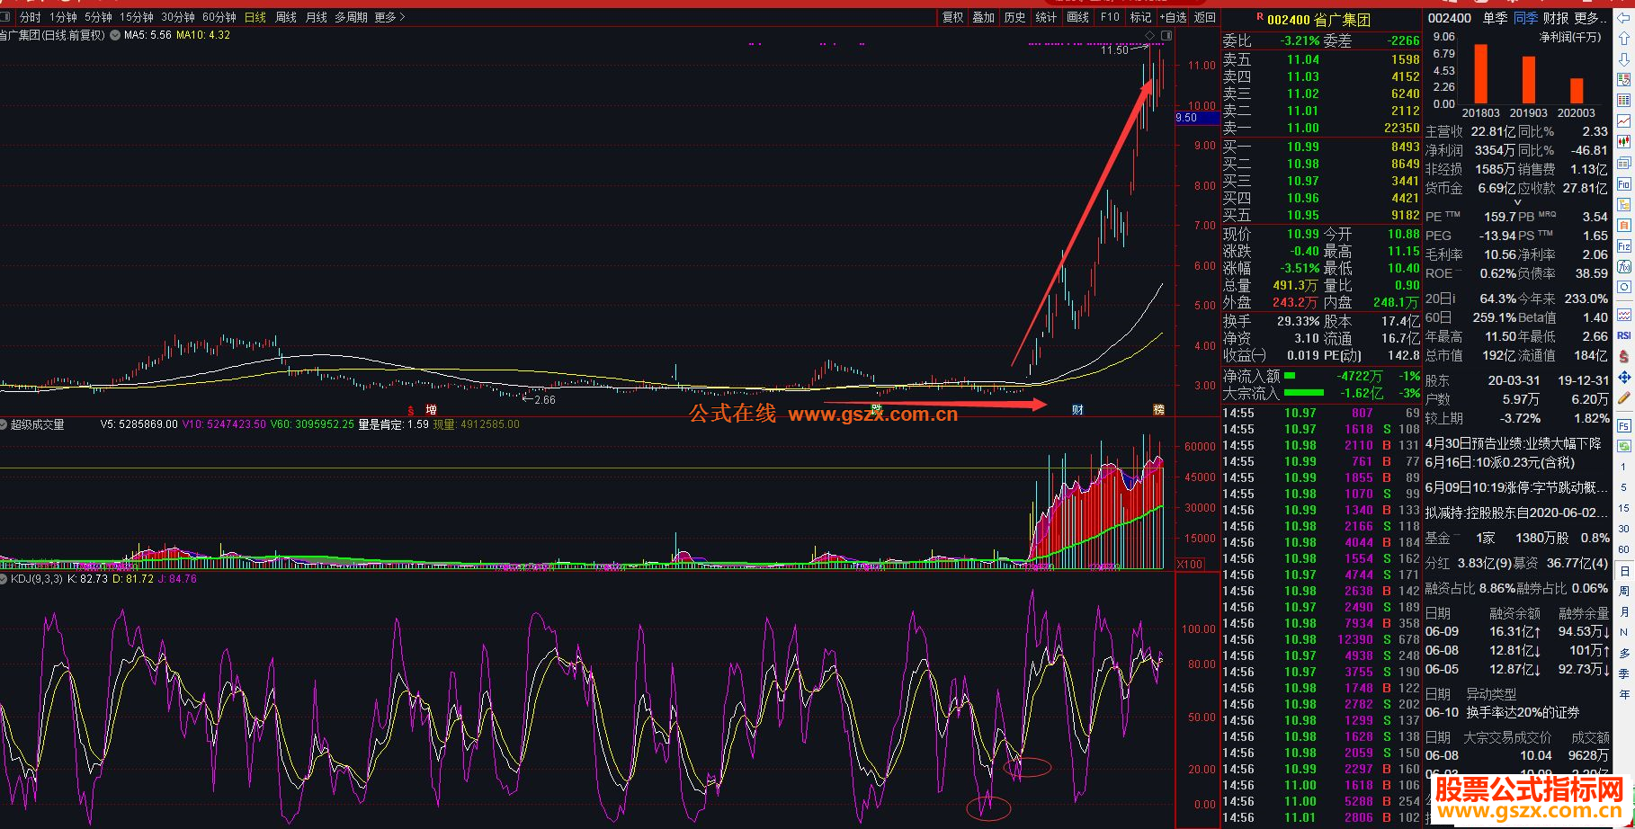Switch to 周线 weekly chart
The width and height of the screenshot is (1635, 829).
pyautogui.click(x=286, y=17)
